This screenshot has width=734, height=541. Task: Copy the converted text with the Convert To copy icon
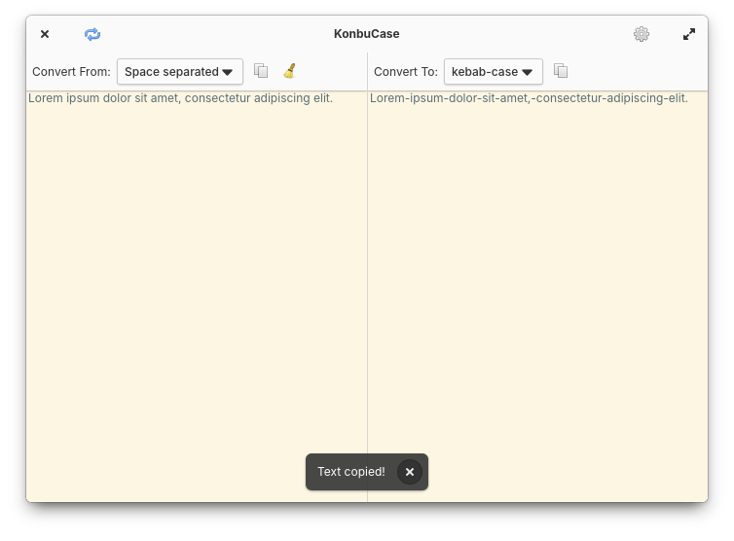[561, 71]
